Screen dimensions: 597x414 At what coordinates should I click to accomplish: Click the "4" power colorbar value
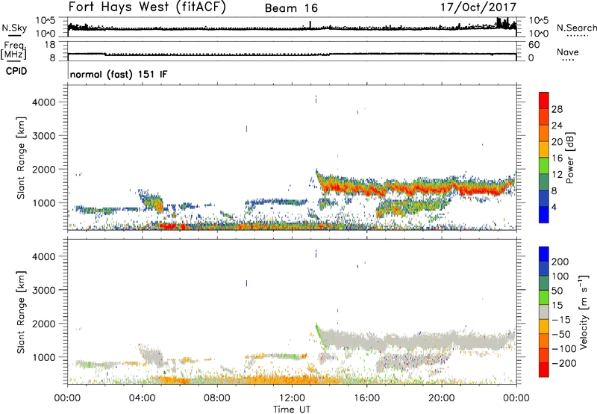pos(554,207)
